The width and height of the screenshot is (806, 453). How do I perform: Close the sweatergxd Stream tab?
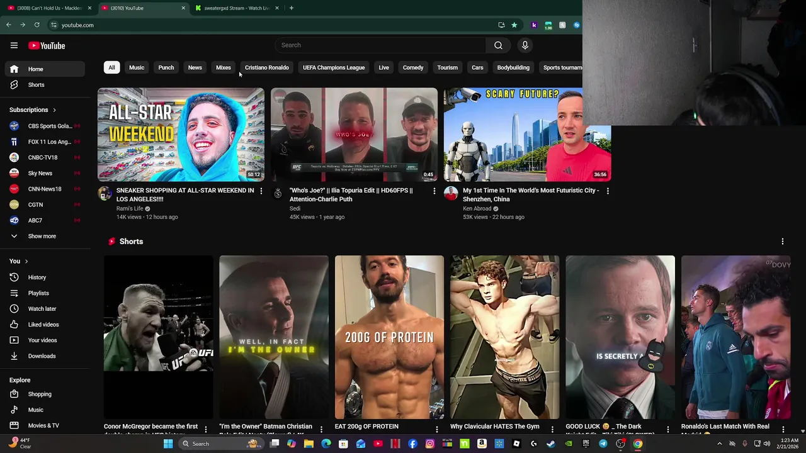point(276,8)
